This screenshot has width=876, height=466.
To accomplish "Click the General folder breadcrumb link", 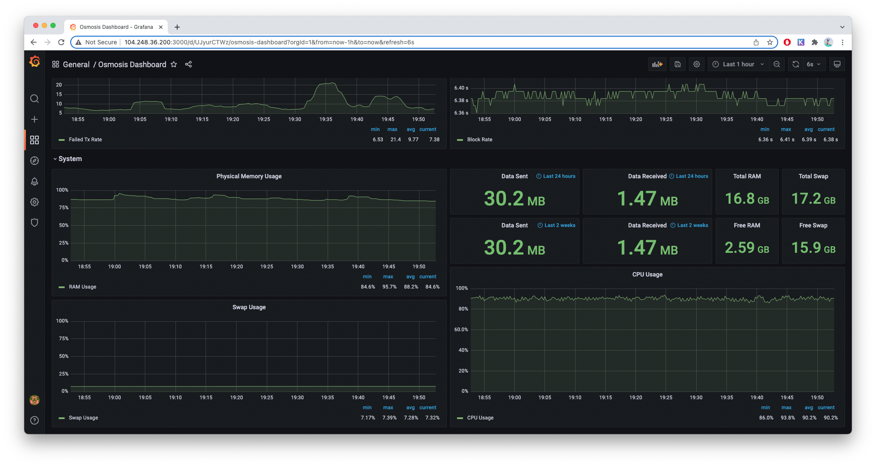I will 76,64.
